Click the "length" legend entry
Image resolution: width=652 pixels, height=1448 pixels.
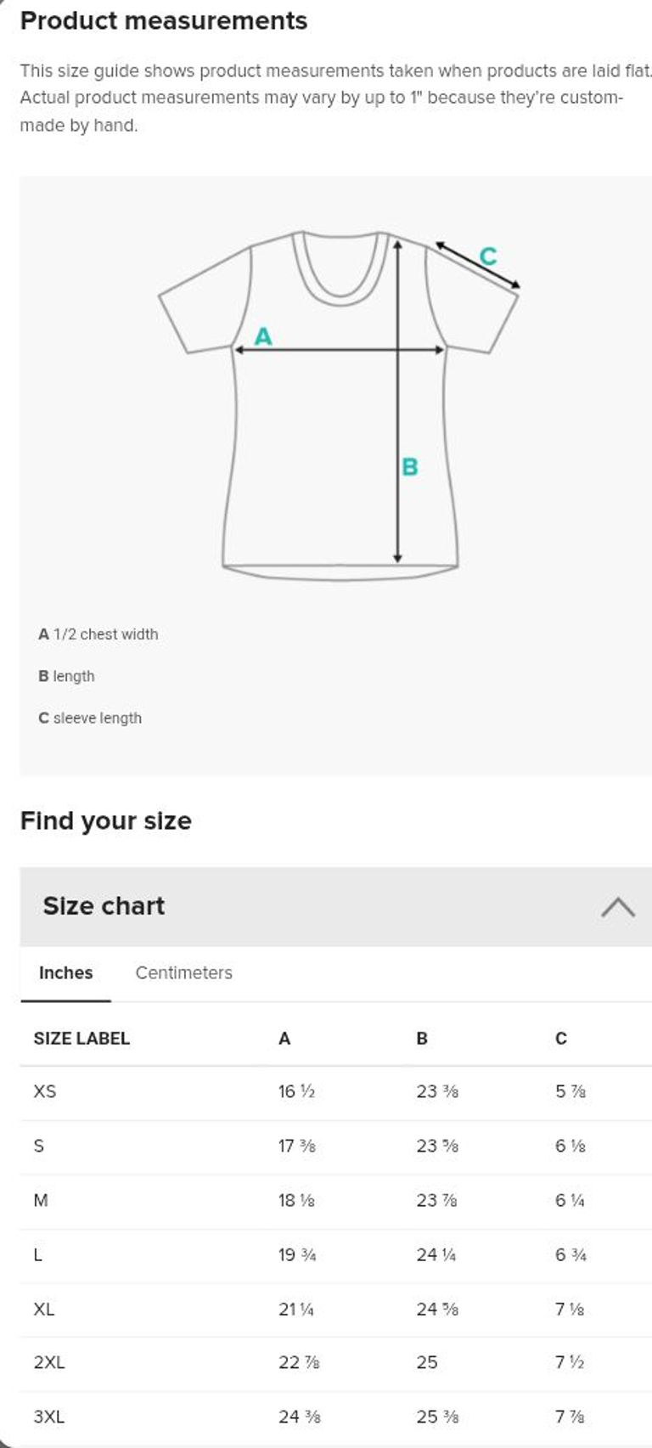pyautogui.click(x=66, y=676)
